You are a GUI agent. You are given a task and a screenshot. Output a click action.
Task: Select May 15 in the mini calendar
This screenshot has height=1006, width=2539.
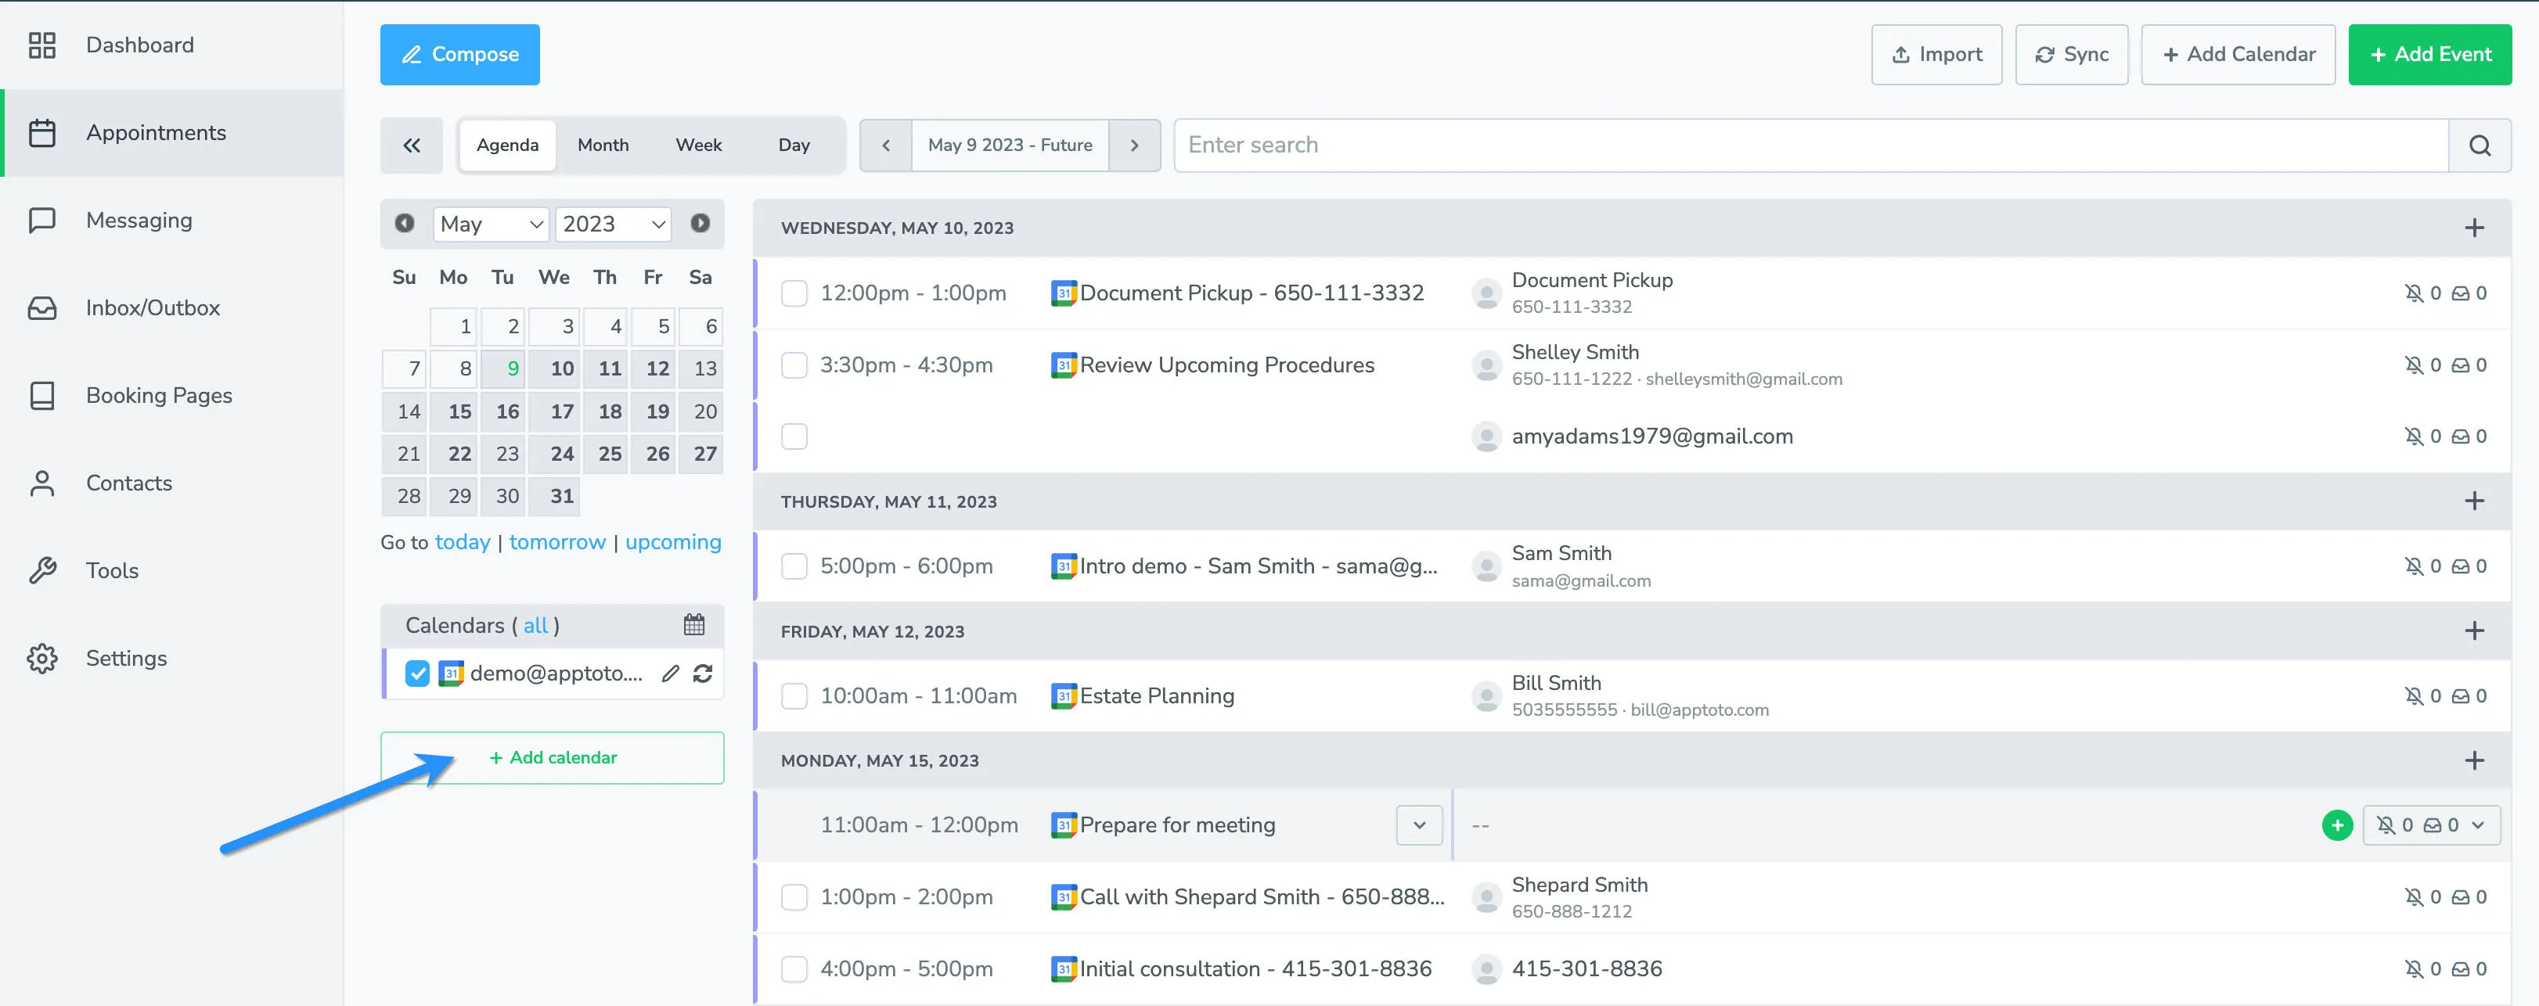tap(455, 411)
